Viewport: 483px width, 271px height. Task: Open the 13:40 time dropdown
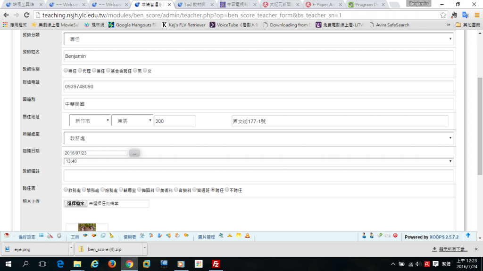tap(258, 161)
